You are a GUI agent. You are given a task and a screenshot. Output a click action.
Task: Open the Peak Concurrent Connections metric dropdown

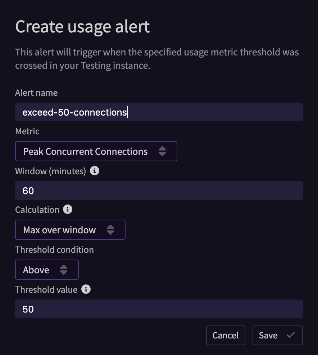(x=96, y=151)
